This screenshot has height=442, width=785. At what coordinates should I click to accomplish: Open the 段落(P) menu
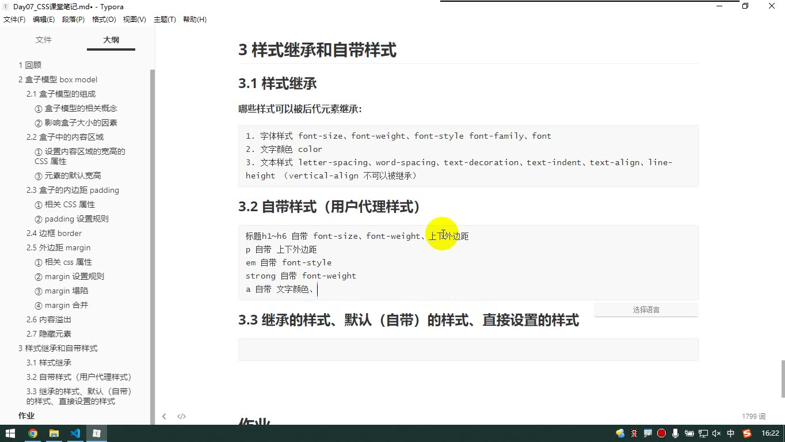73,20
